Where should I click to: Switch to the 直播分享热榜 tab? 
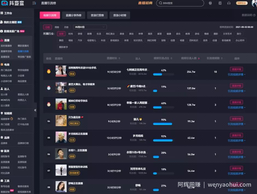tap(74, 15)
